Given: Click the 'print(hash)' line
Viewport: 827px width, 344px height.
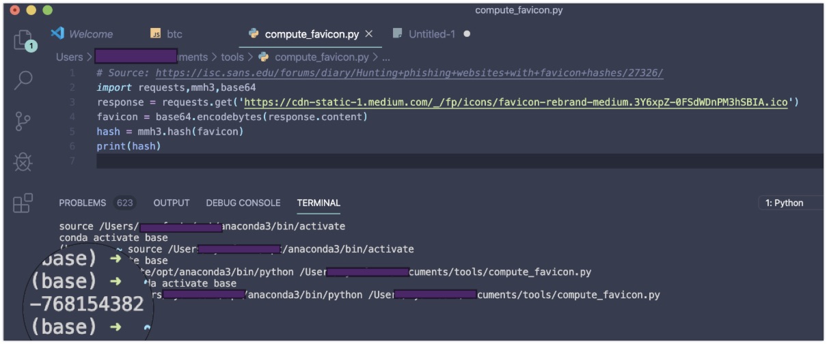Looking at the screenshot, I should [128, 146].
